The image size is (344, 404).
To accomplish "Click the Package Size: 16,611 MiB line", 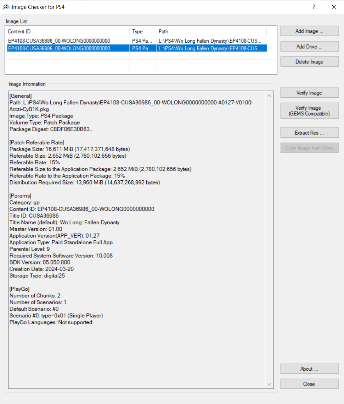I will point(70,149).
